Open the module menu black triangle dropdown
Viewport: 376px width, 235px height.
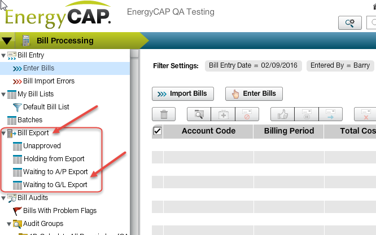coord(7,41)
